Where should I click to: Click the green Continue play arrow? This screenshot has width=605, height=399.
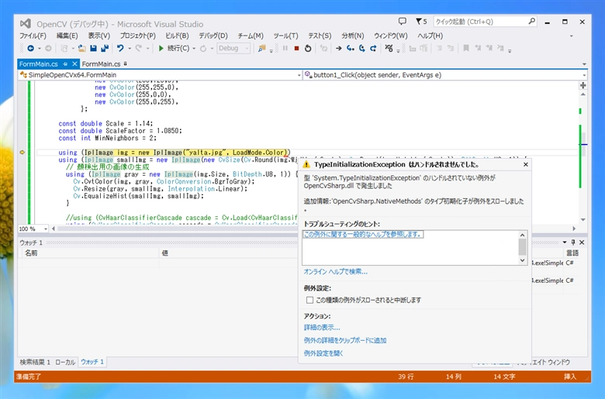click(161, 48)
